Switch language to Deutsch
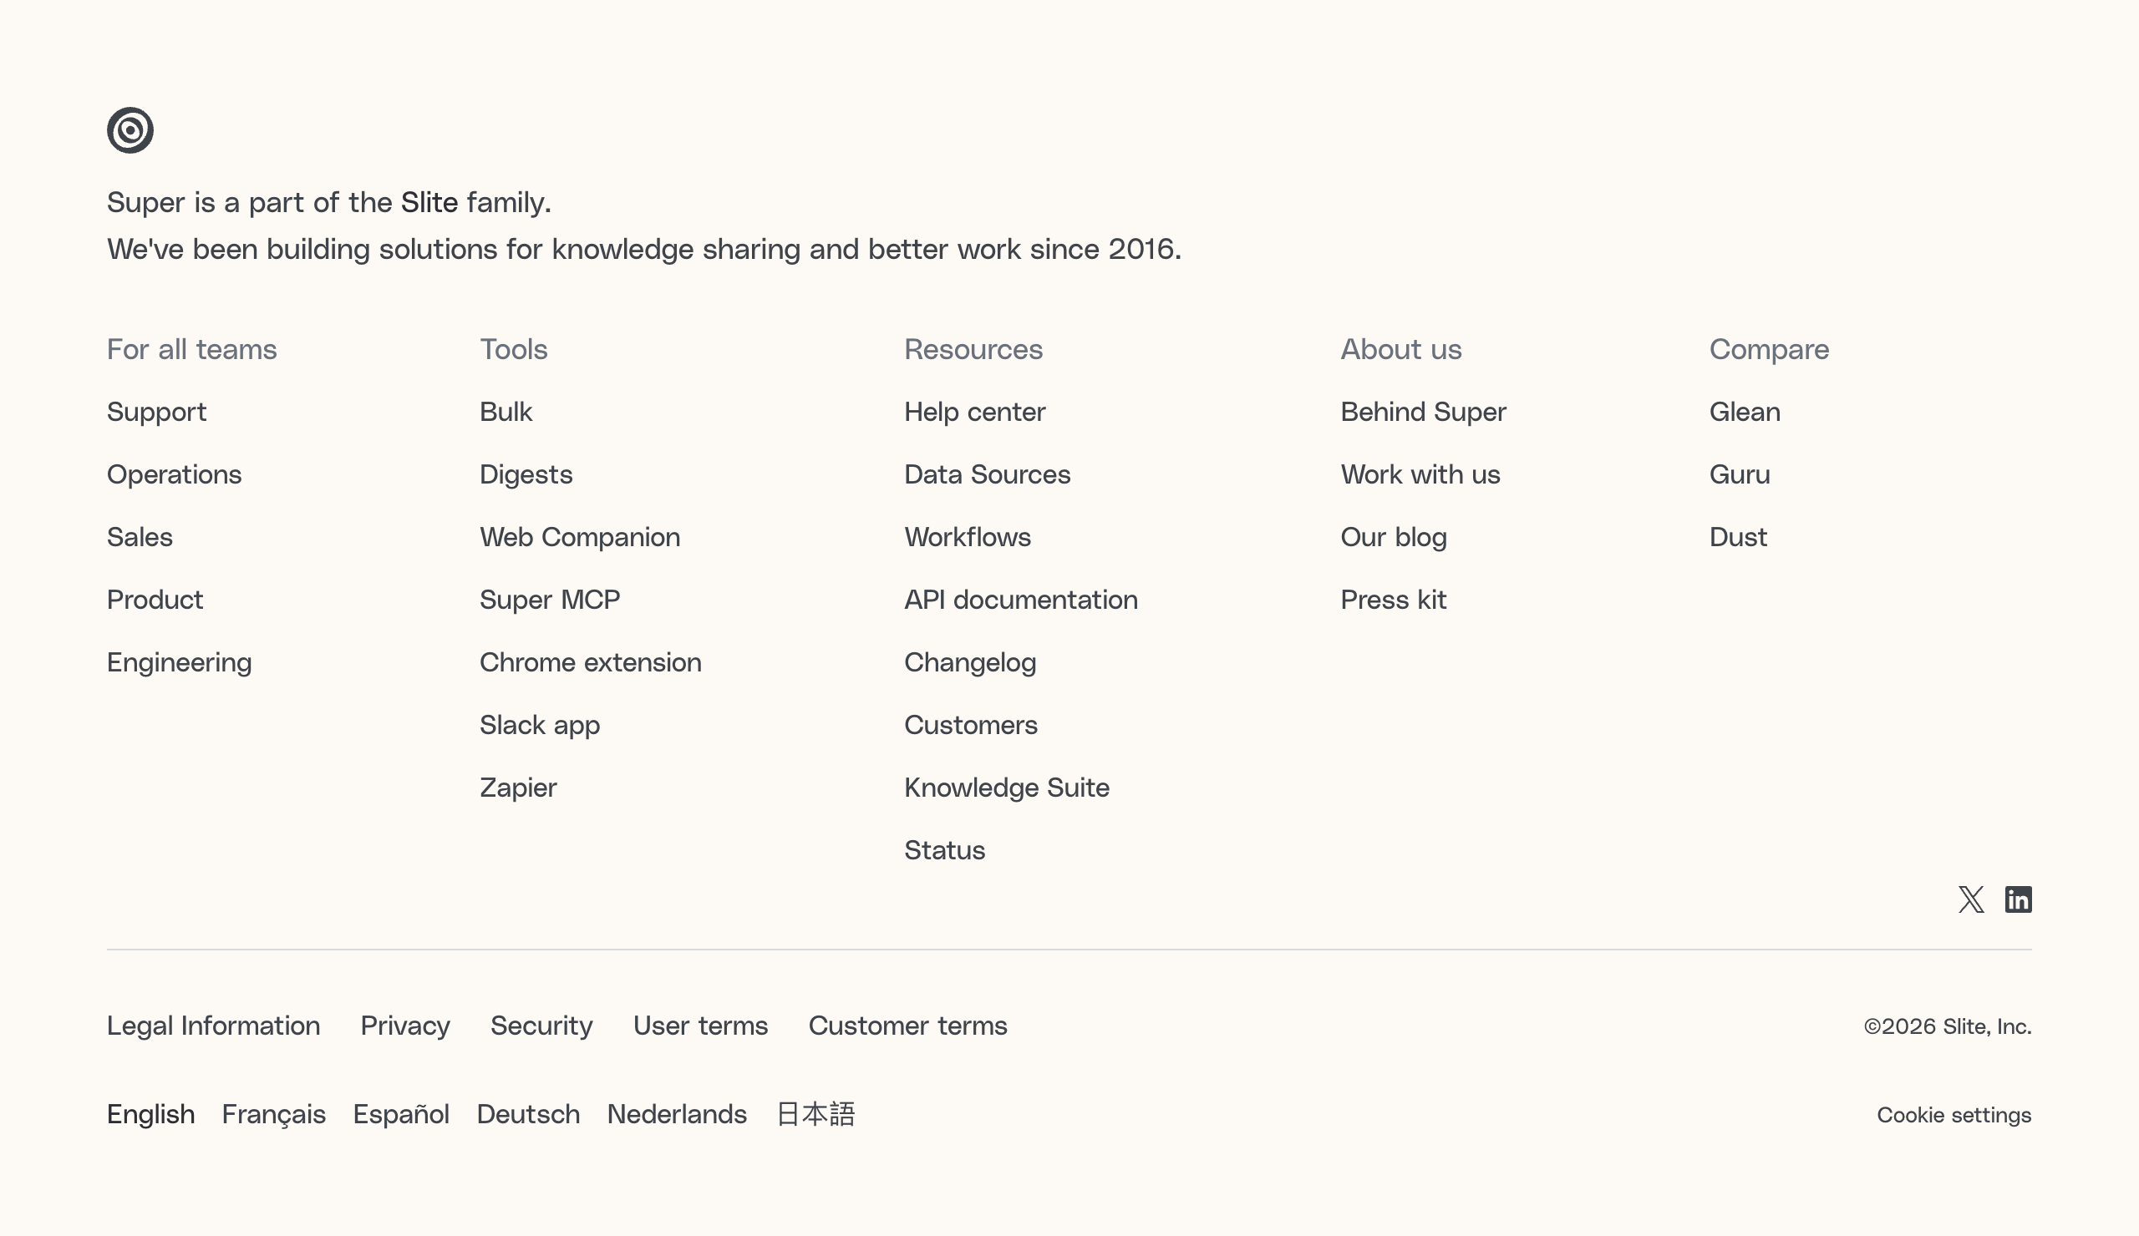Image resolution: width=2139 pixels, height=1236 pixels. (x=528, y=1114)
